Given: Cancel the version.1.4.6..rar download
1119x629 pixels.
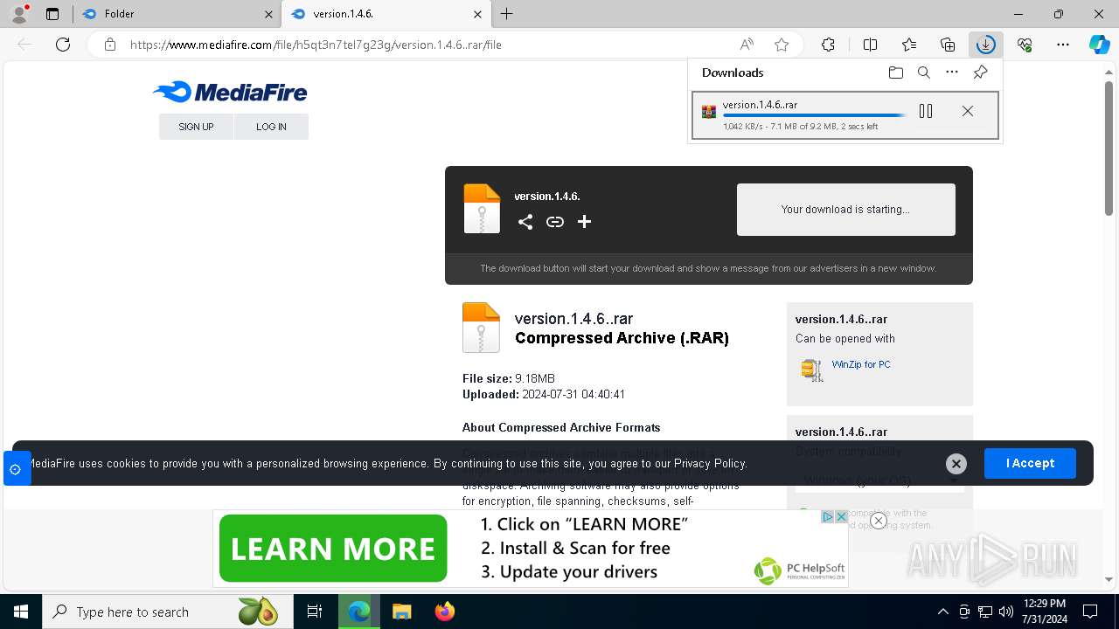Looking at the screenshot, I should click(967, 111).
